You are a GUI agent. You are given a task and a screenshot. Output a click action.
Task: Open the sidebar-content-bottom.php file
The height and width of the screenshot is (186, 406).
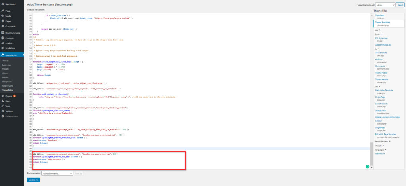tap(387, 117)
